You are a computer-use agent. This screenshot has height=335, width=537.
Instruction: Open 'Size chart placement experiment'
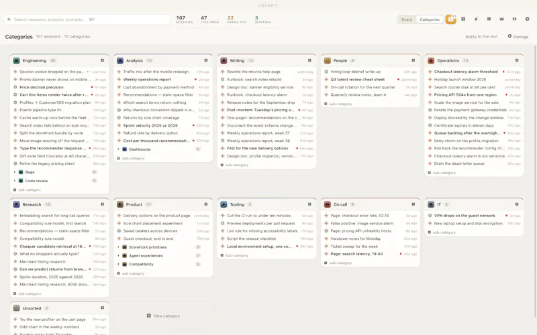click(163, 223)
